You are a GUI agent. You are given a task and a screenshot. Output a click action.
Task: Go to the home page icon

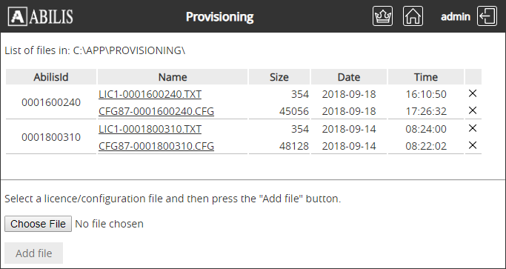click(x=413, y=16)
